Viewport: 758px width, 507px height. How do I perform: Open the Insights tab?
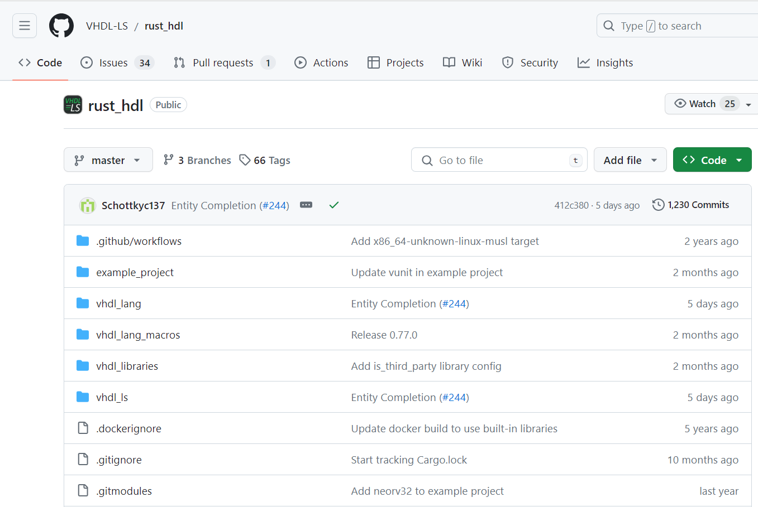tap(606, 62)
